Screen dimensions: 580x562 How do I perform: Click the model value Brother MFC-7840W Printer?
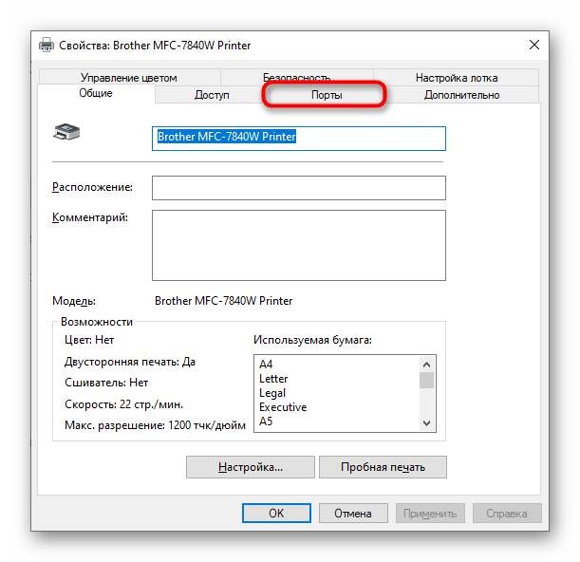[x=224, y=301]
